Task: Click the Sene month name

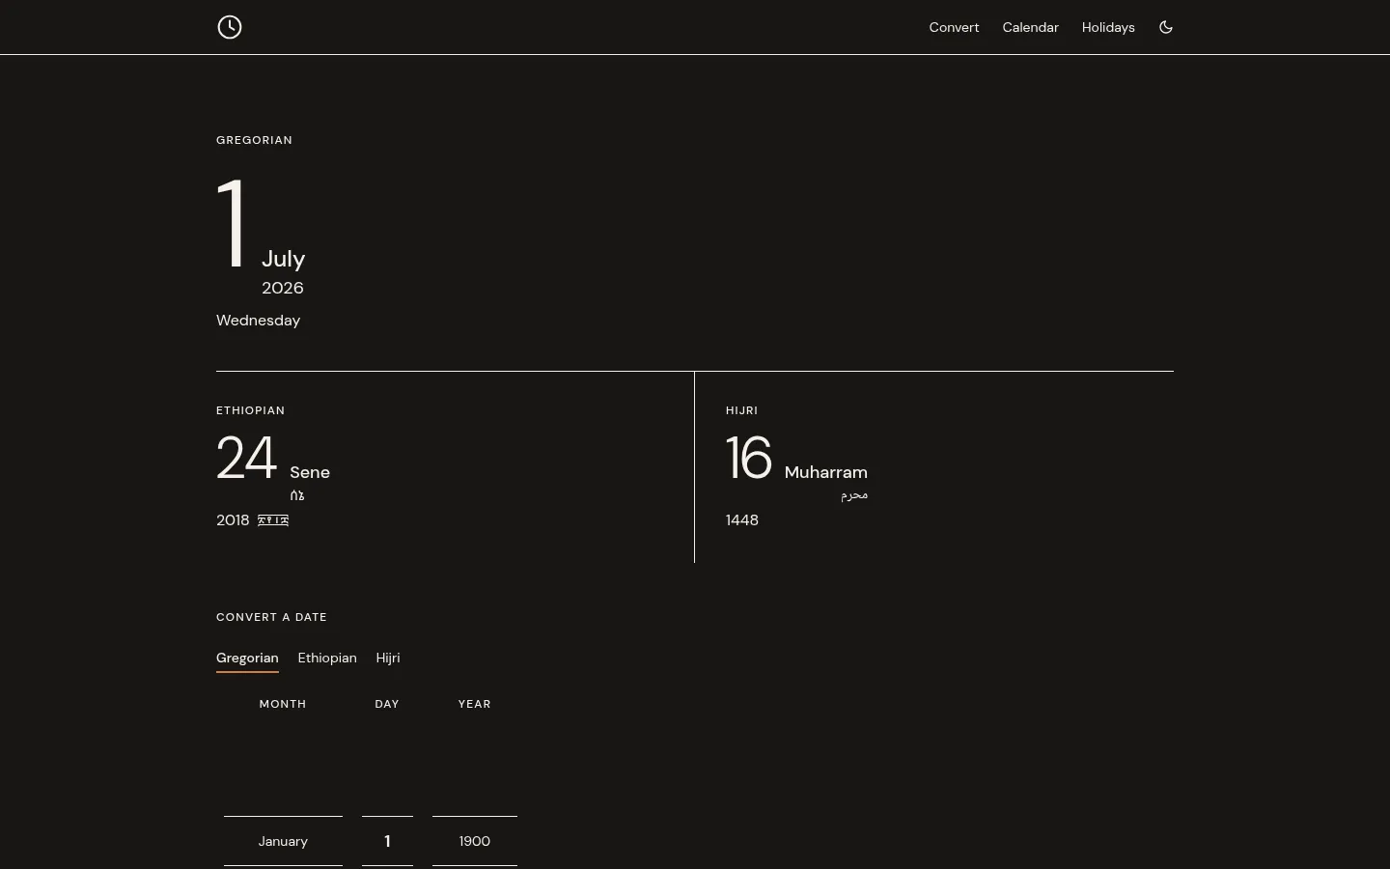Action: [310, 472]
